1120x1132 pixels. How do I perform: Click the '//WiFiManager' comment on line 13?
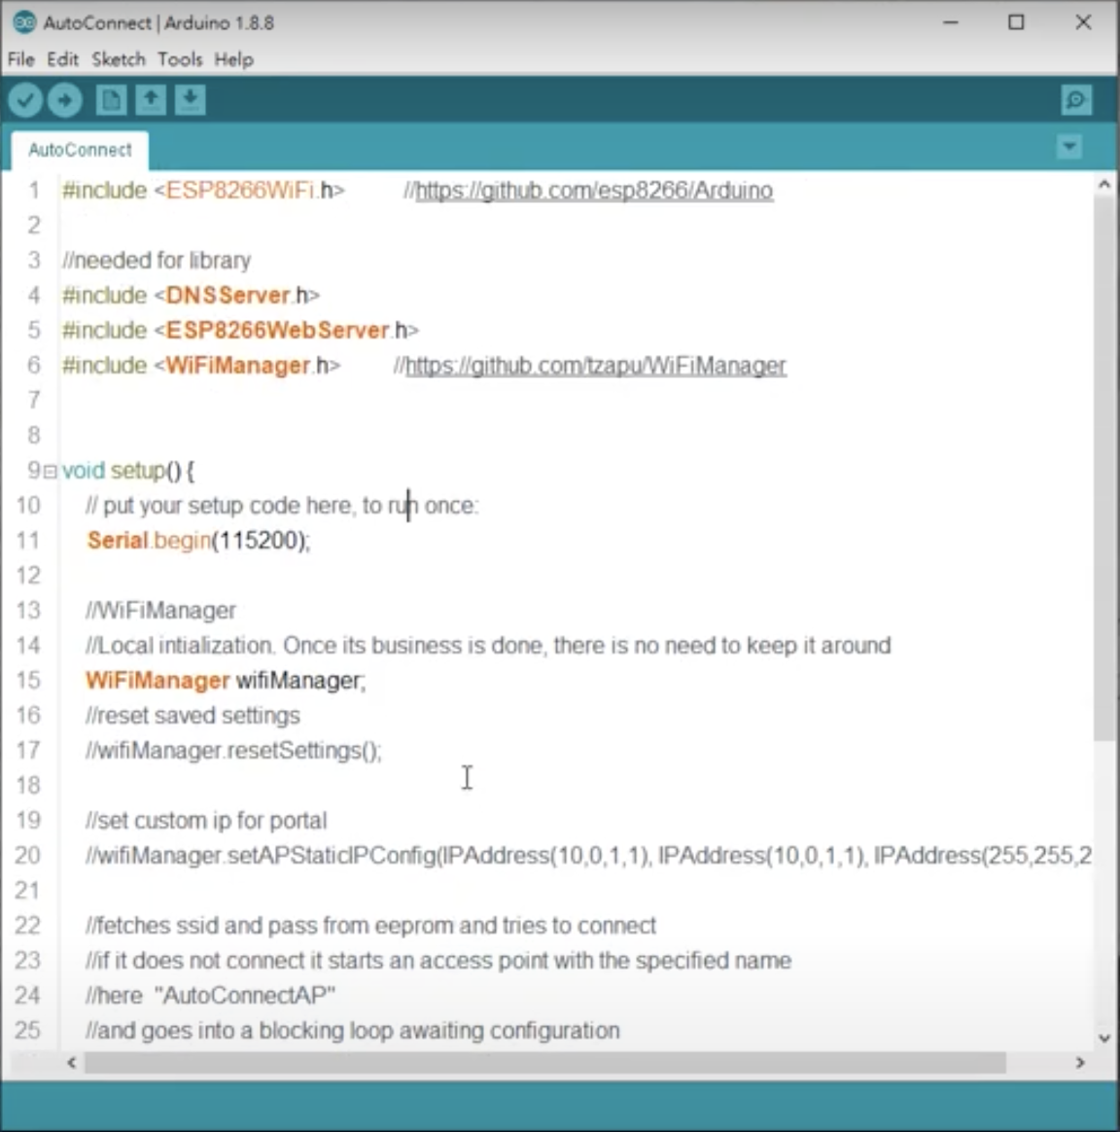161,611
